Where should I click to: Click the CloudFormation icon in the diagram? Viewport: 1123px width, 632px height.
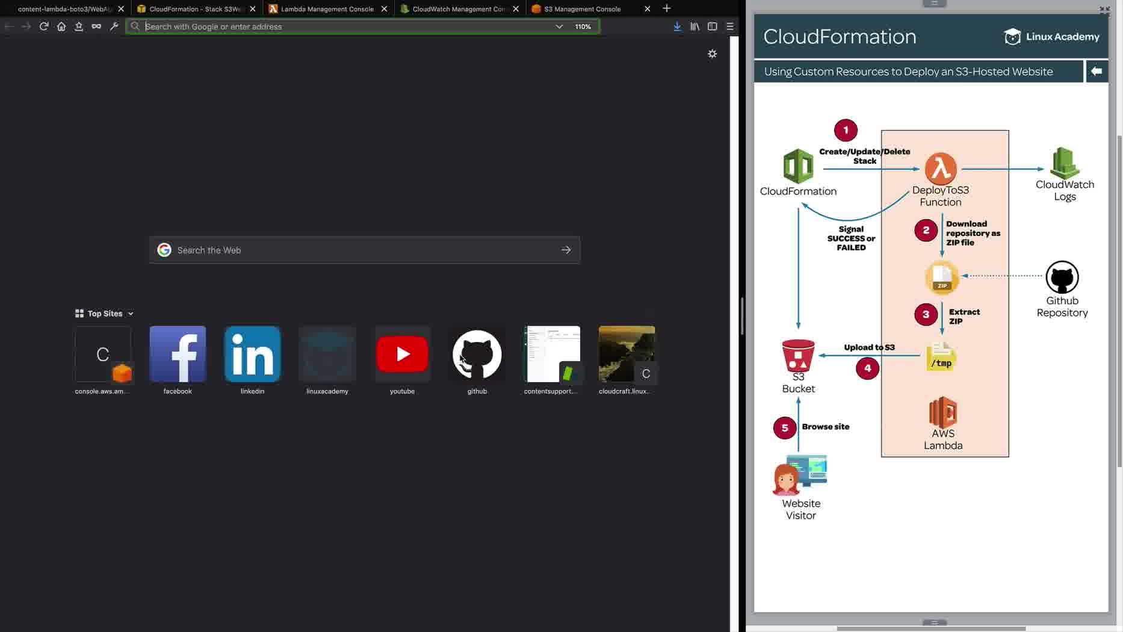(798, 166)
